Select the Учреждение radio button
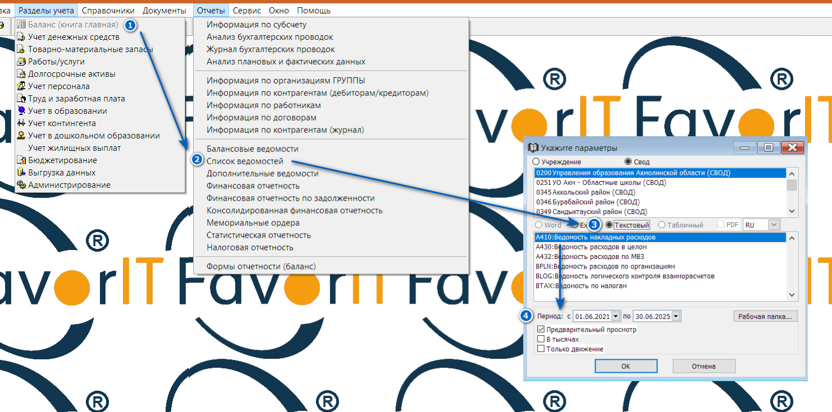 point(536,162)
